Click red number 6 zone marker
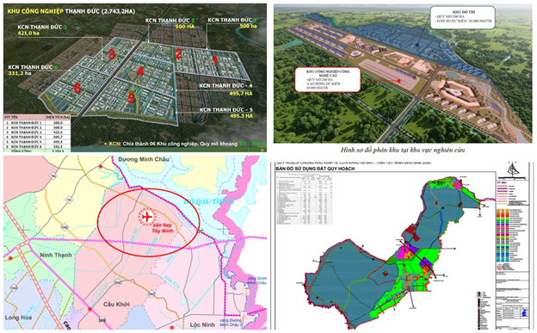The image size is (537, 333). click(x=77, y=88)
